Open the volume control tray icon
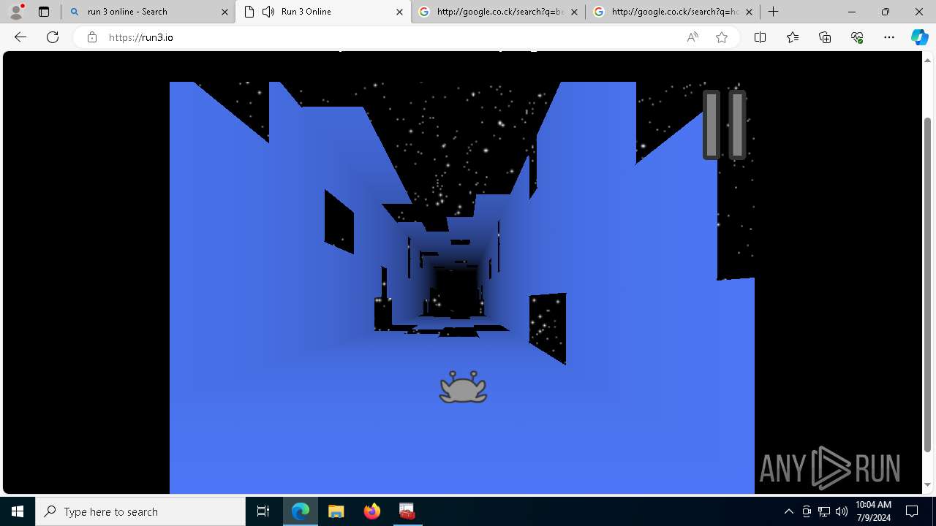936x526 pixels. [x=842, y=511]
